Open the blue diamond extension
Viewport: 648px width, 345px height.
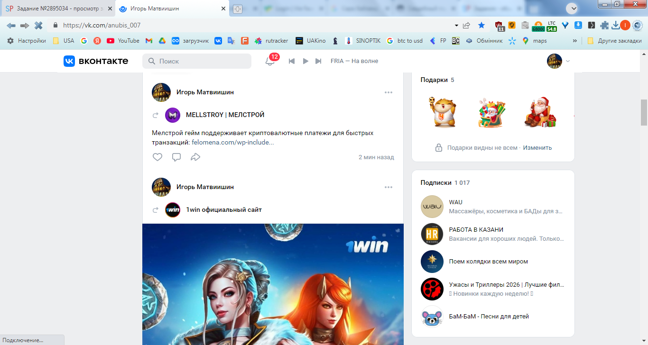point(565,25)
